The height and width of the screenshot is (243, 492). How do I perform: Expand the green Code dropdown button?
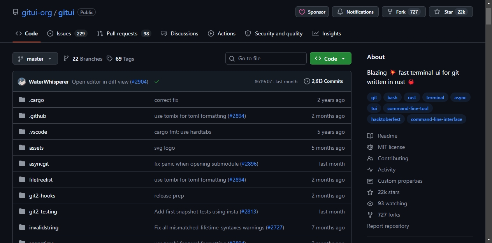(x=330, y=58)
